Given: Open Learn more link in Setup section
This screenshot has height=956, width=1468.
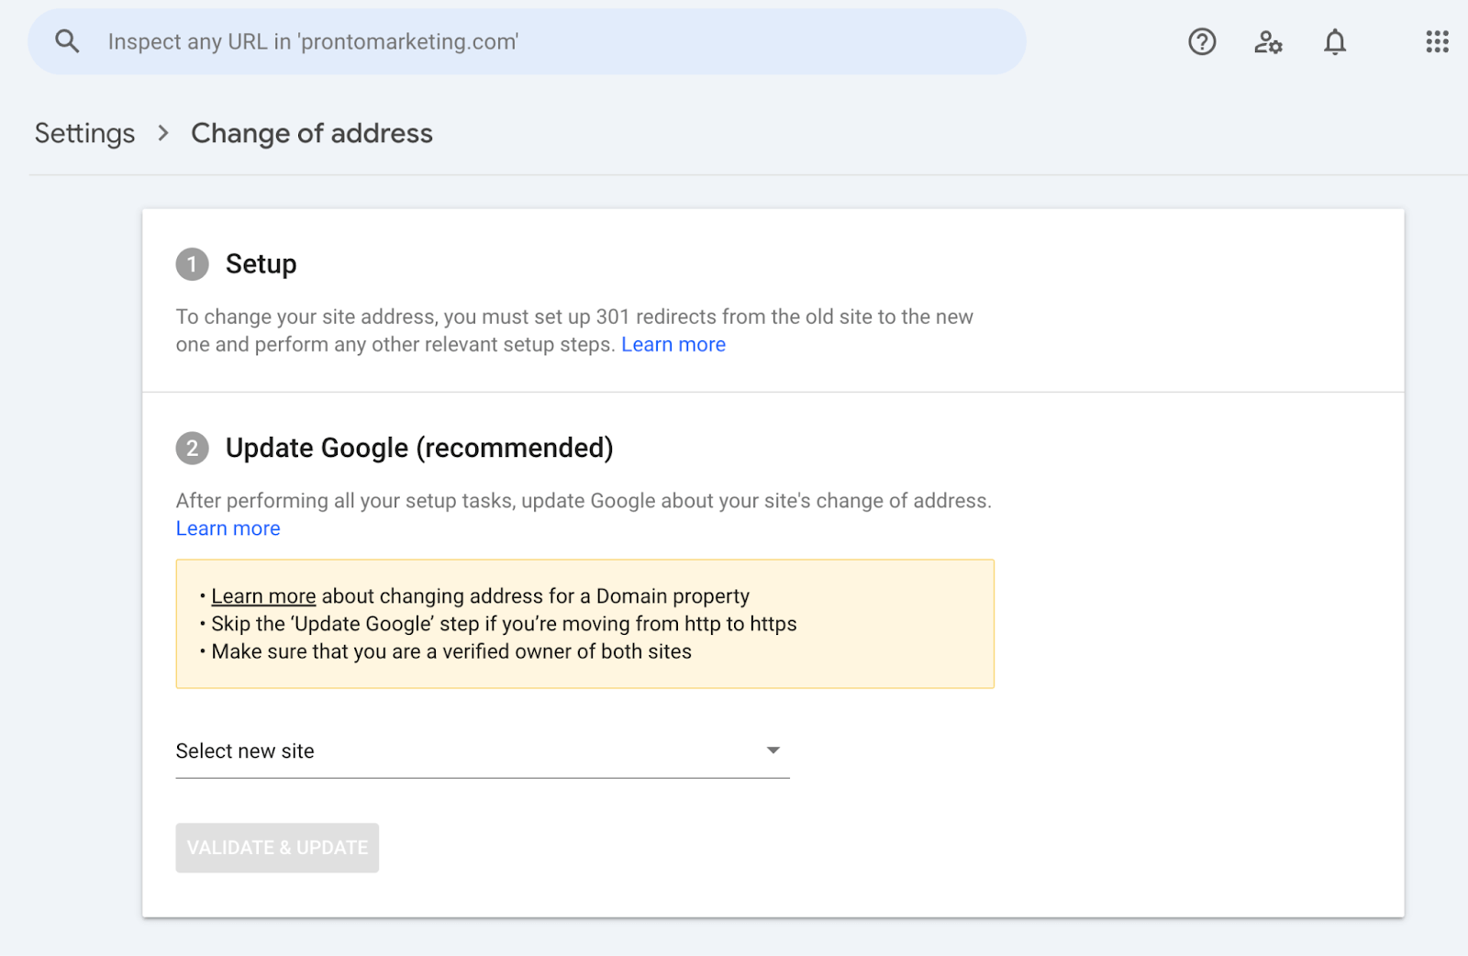Looking at the screenshot, I should click(673, 345).
